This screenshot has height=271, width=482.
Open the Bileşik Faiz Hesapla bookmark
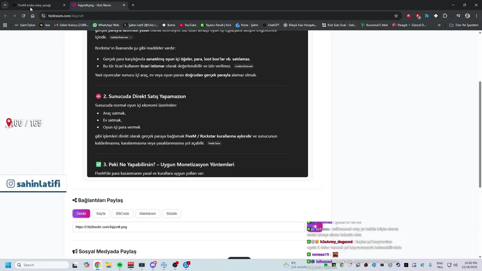point(300,25)
